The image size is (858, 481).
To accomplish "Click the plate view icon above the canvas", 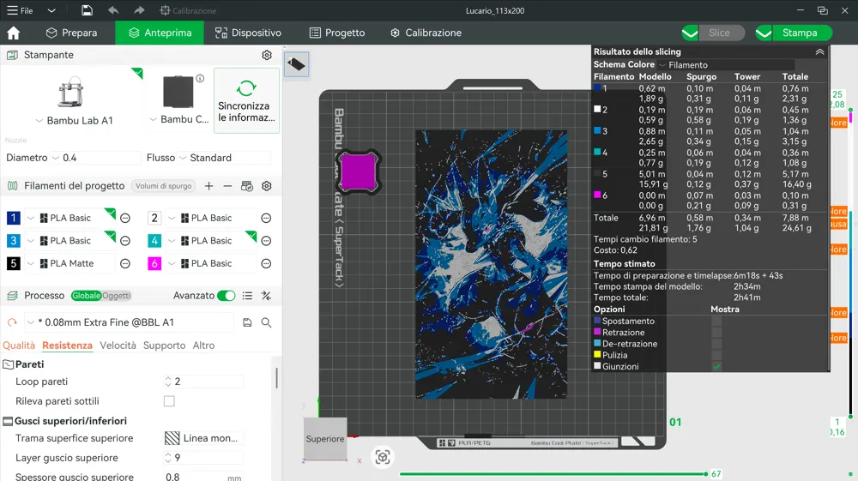I will pos(297,64).
